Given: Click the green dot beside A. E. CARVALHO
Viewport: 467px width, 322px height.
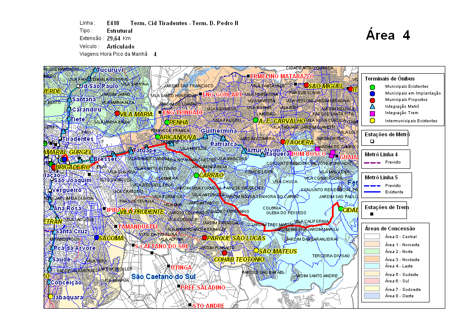Looking at the screenshot, I should [256, 120].
